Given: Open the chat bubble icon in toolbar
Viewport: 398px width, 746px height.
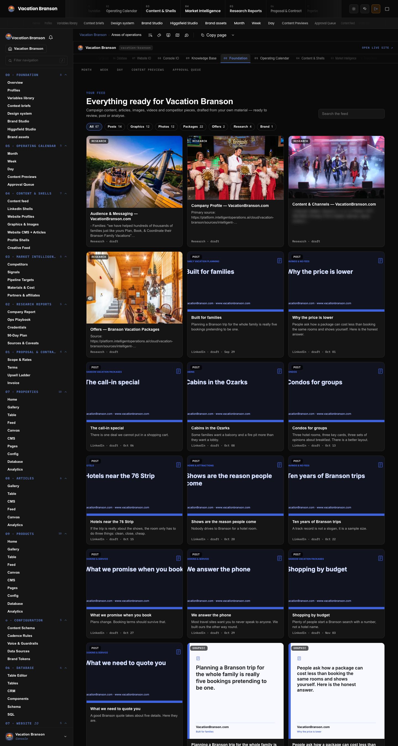Looking at the screenshot, I should [187, 35].
